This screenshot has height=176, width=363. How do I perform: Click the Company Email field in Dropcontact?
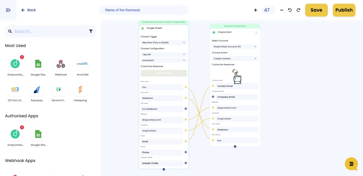coord(237,97)
